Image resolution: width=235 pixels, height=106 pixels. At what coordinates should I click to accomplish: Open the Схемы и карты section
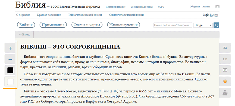coord(87,25)
